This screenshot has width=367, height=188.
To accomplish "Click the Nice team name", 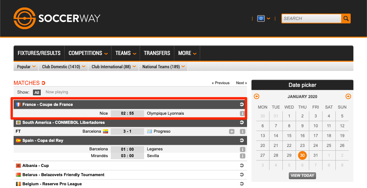I will [104, 113].
